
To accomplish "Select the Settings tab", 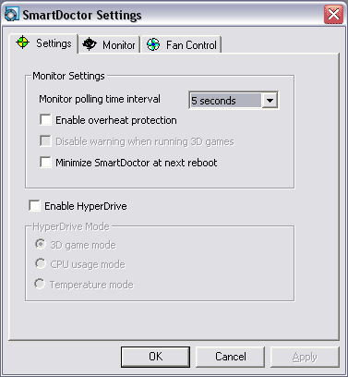I will point(43,43).
